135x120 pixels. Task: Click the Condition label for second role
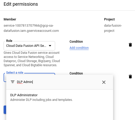point(76,73)
